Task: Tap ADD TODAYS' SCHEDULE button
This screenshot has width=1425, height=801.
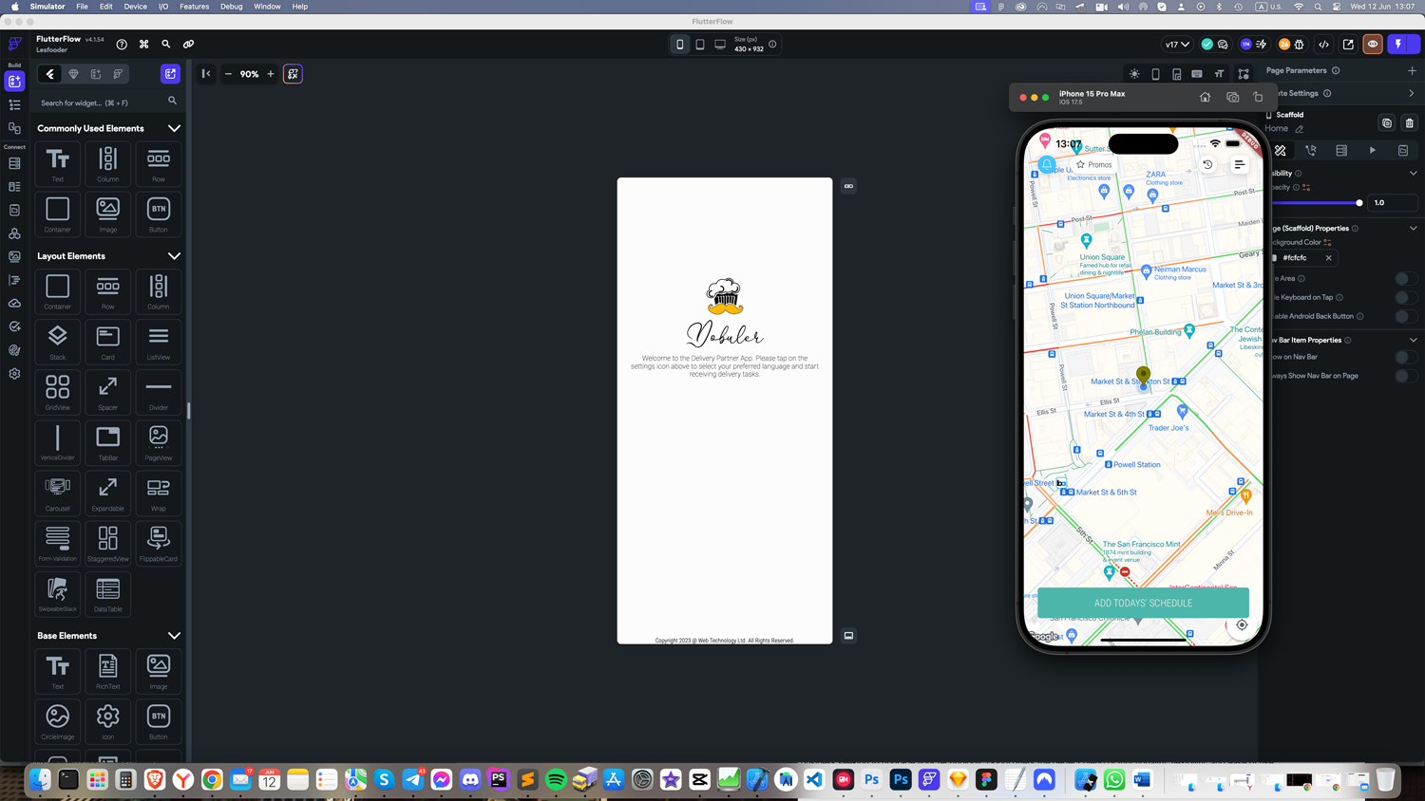Action: click(1143, 603)
